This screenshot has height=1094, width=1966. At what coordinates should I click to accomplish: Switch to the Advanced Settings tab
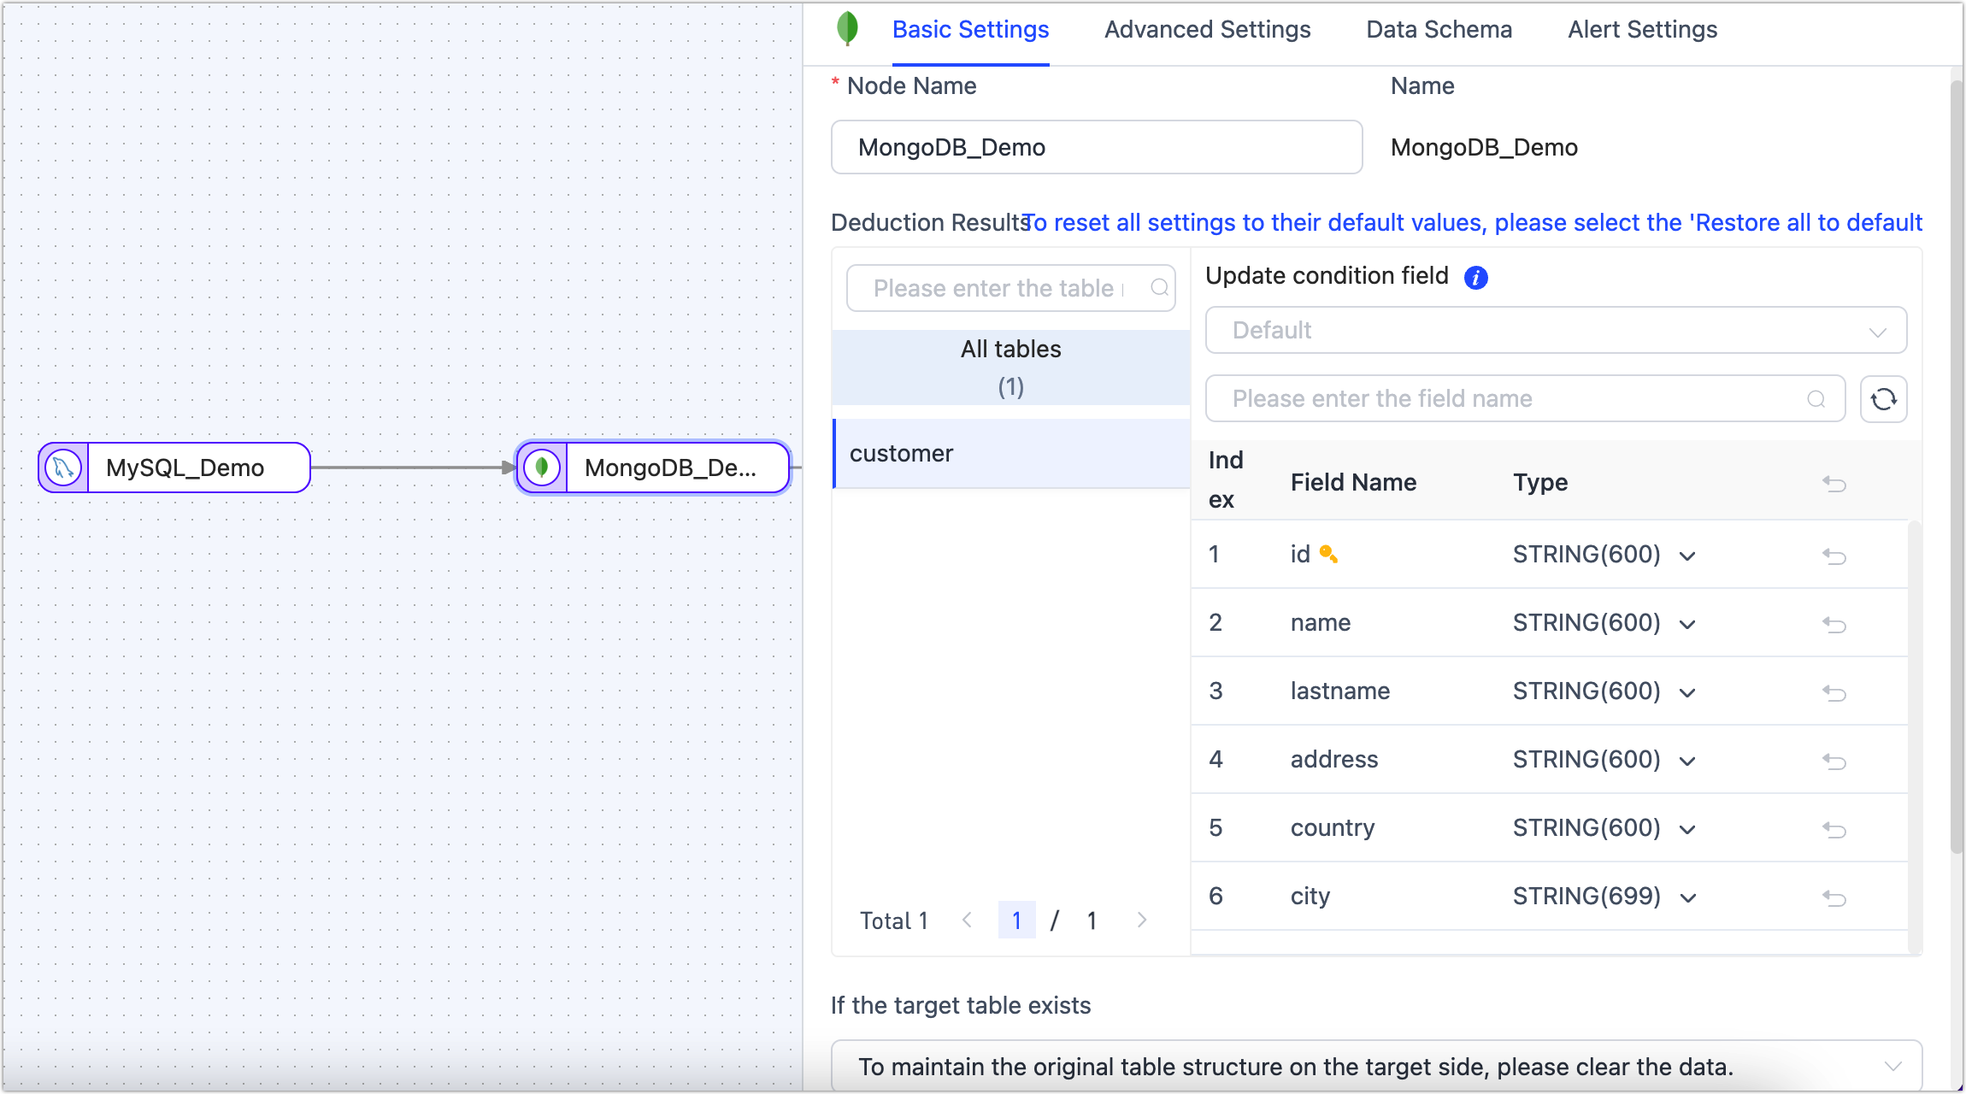[x=1208, y=29]
